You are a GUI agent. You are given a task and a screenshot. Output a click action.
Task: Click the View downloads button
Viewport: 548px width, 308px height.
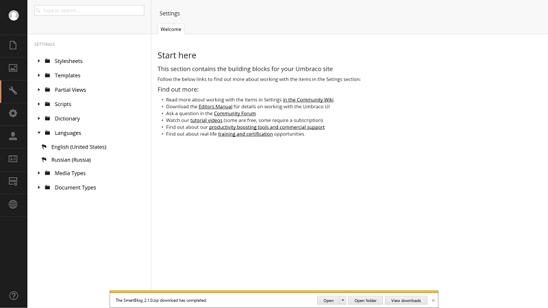click(x=406, y=300)
